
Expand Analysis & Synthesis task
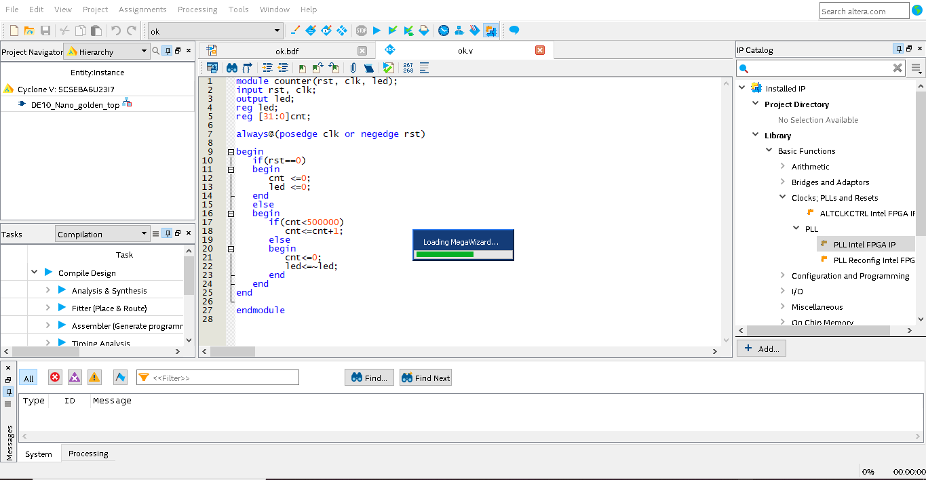(x=47, y=290)
